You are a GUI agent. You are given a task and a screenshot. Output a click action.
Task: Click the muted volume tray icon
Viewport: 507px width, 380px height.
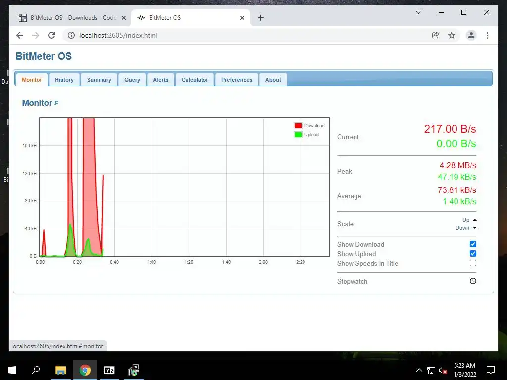tap(443, 370)
